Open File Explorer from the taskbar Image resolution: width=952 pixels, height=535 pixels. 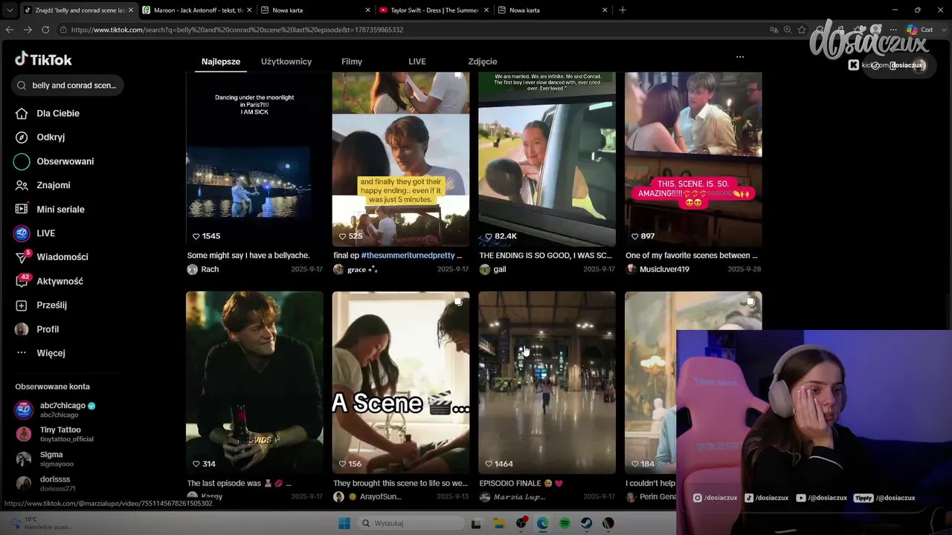coord(500,524)
